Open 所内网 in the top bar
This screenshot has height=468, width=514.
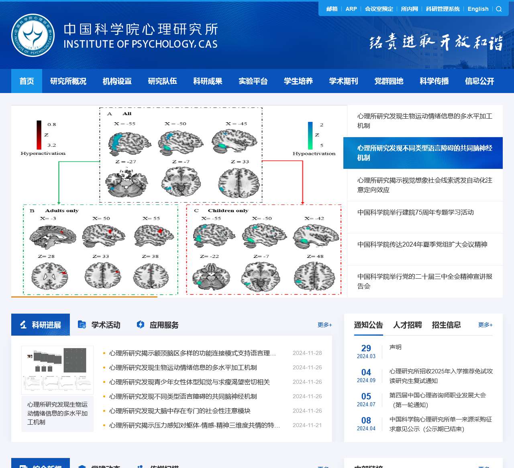(x=410, y=9)
